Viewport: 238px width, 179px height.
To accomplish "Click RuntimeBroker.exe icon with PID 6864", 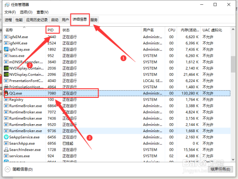I will (6, 106).
